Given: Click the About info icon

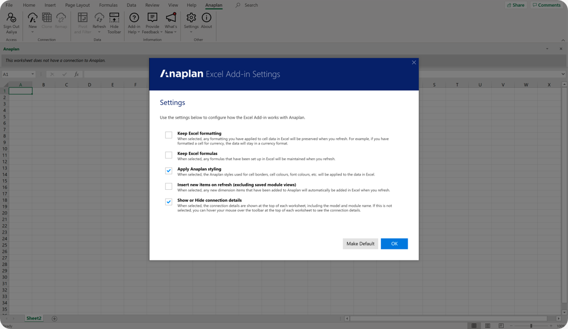Looking at the screenshot, I should point(207,17).
